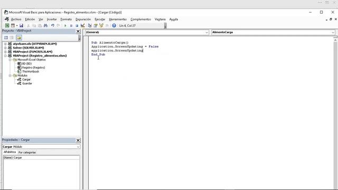Click the Redo arrow icon
This screenshot has height=190, width=338.
click(x=58, y=26)
